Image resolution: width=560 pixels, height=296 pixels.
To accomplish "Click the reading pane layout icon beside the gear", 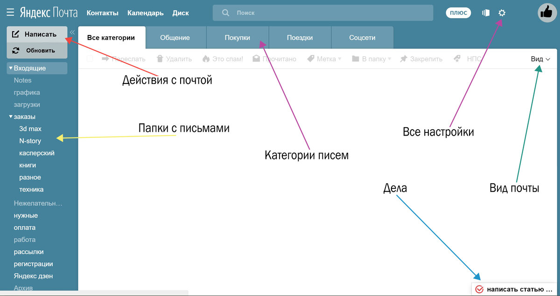I will point(485,13).
